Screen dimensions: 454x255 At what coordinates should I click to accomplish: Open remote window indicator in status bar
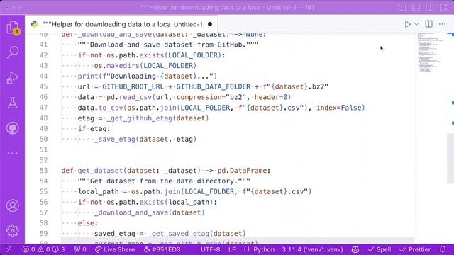point(9,249)
